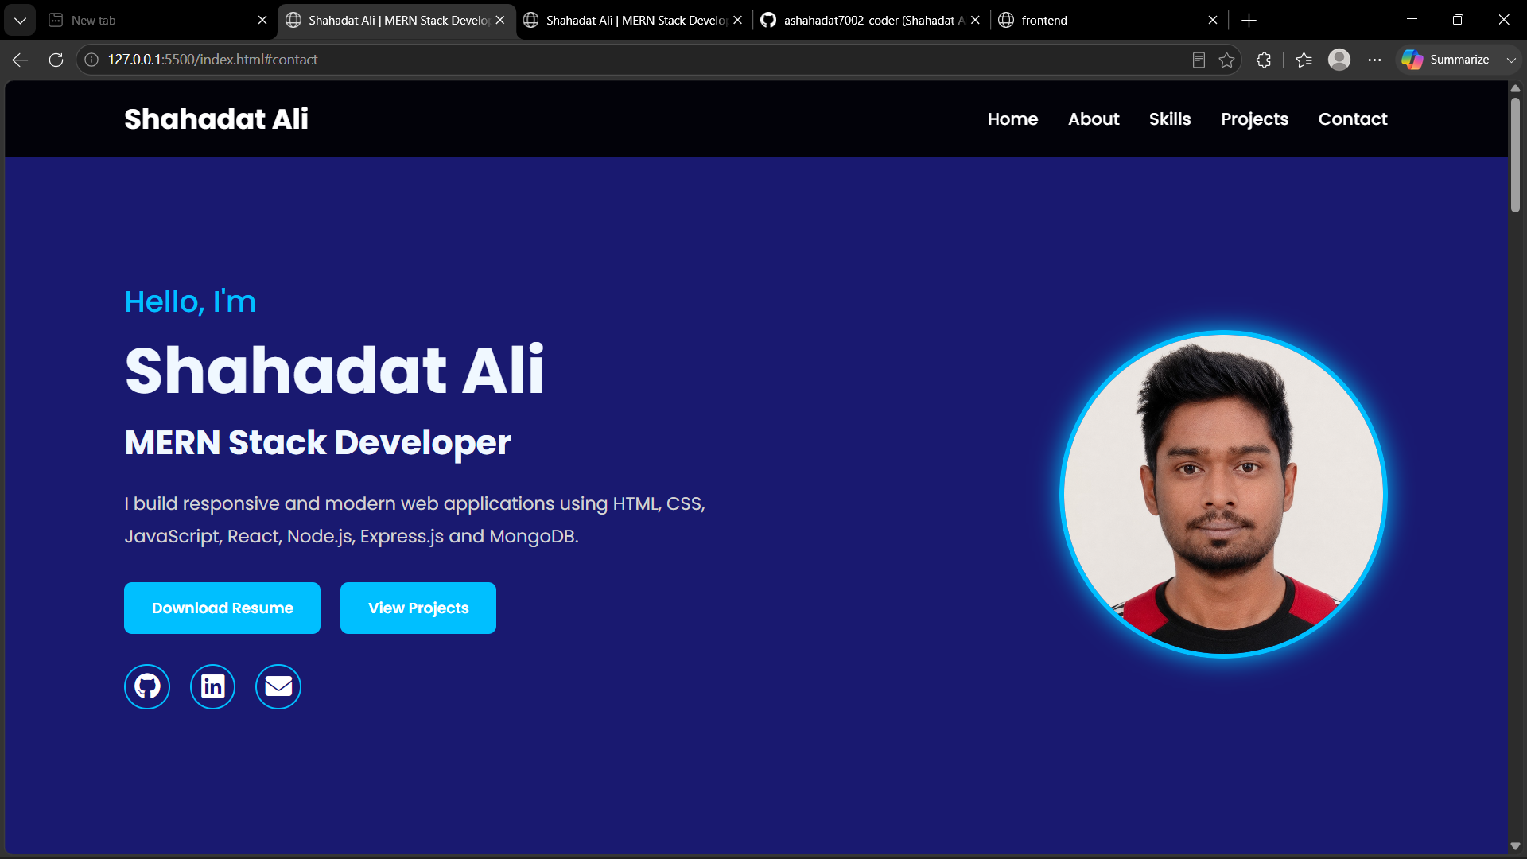Expand the Summarize dropdown arrow

(x=1511, y=60)
